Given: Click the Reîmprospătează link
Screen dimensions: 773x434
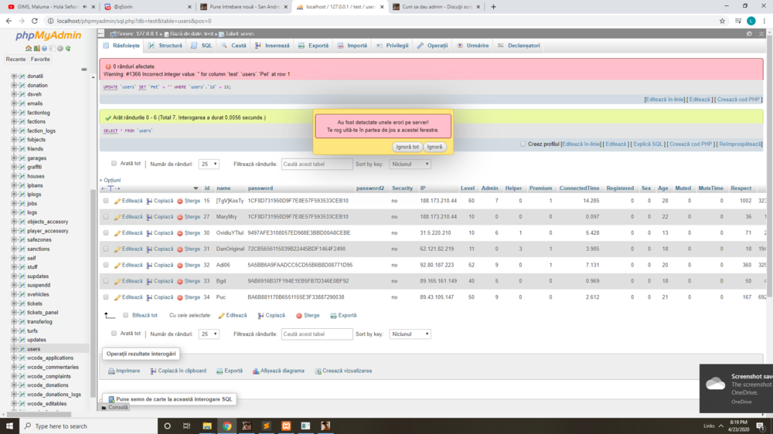Looking at the screenshot, I should (x=740, y=144).
